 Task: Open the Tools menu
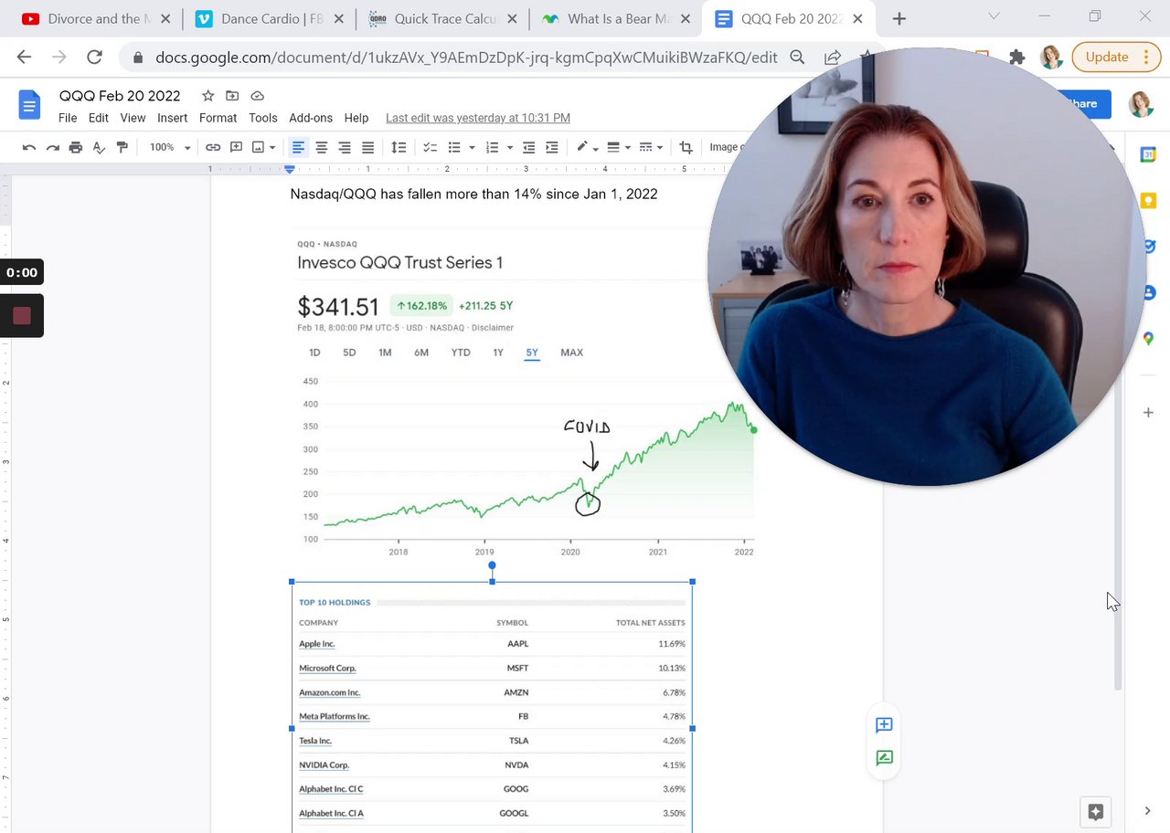(262, 118)
